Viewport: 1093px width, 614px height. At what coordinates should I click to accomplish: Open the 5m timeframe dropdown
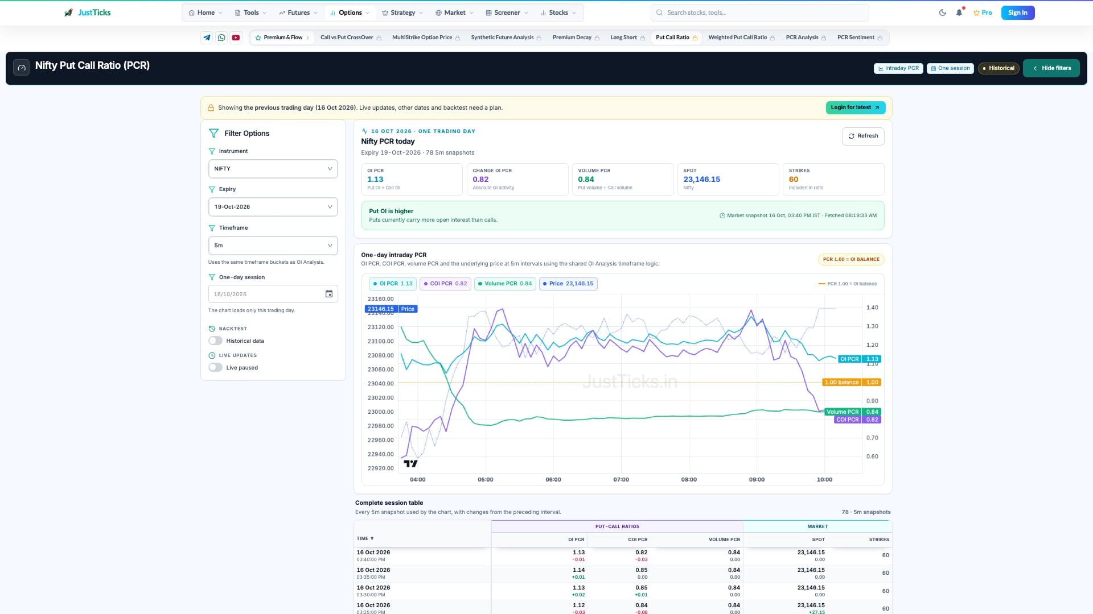pyautogui.click(x=273, y=246)
